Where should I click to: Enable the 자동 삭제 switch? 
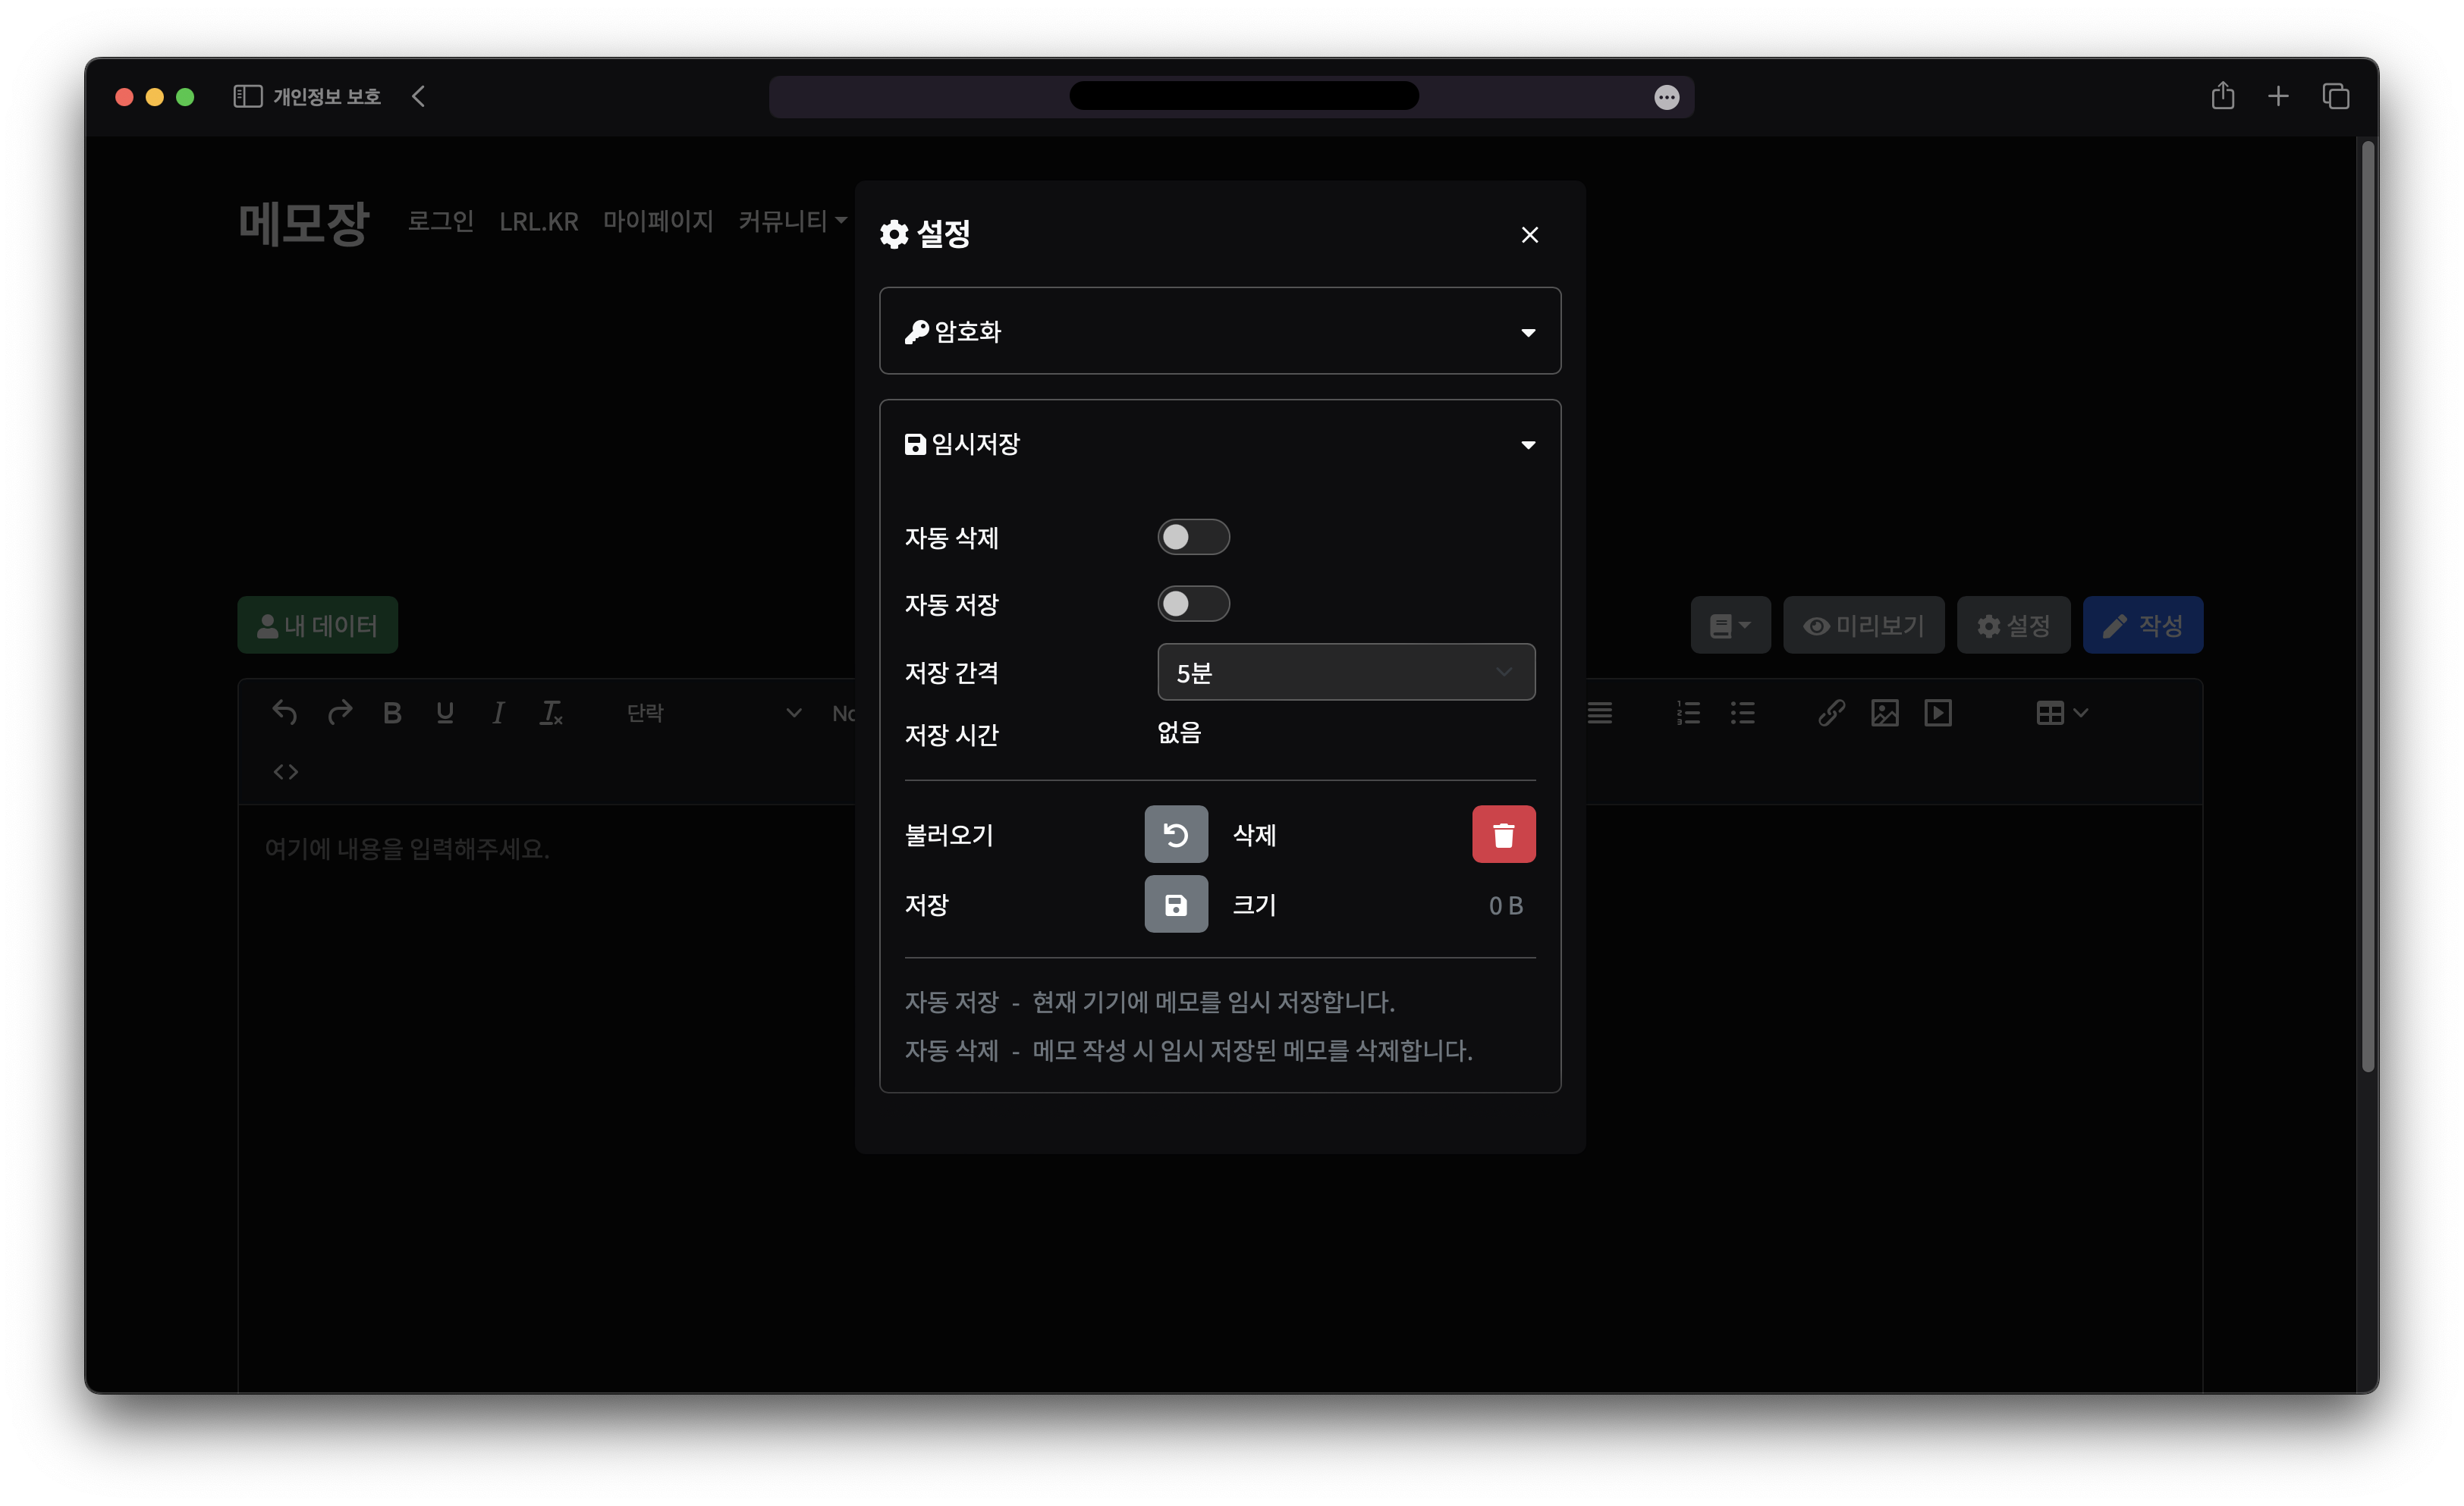[1193, 537]
